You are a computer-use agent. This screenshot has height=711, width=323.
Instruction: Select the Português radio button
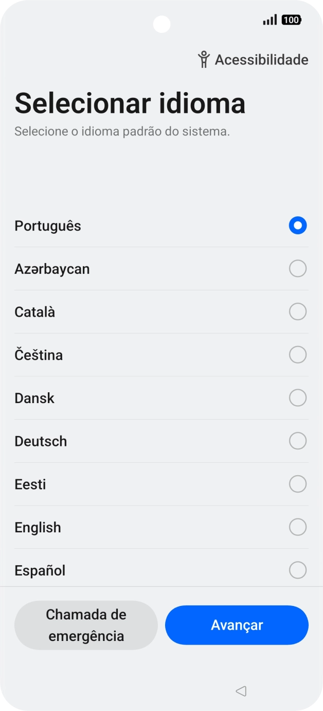[x=298, y=226]
